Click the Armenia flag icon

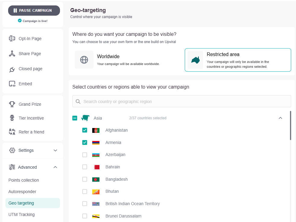tap(96, 142)
